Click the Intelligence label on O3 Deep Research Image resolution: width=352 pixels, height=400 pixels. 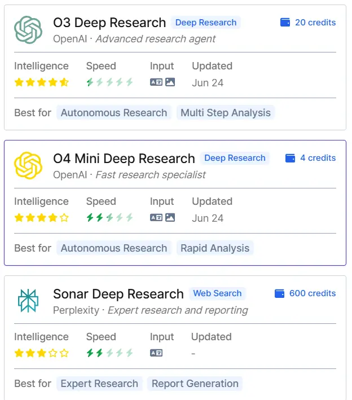[x=41, y=66]
